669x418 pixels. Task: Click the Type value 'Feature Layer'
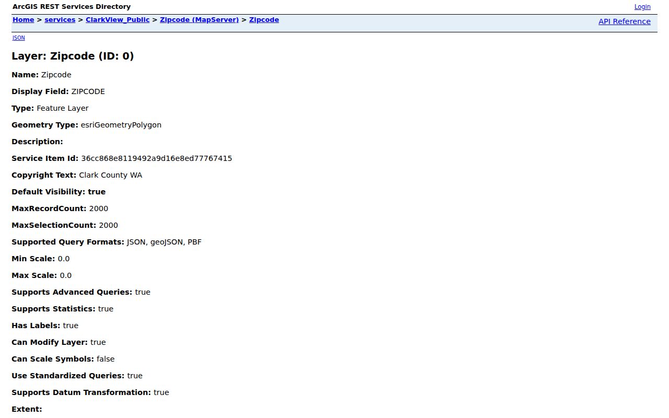63,108
